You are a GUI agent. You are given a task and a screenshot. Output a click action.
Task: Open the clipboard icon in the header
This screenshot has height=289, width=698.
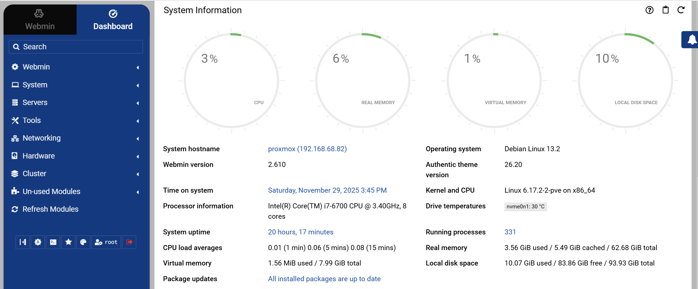tap(665, 10)
